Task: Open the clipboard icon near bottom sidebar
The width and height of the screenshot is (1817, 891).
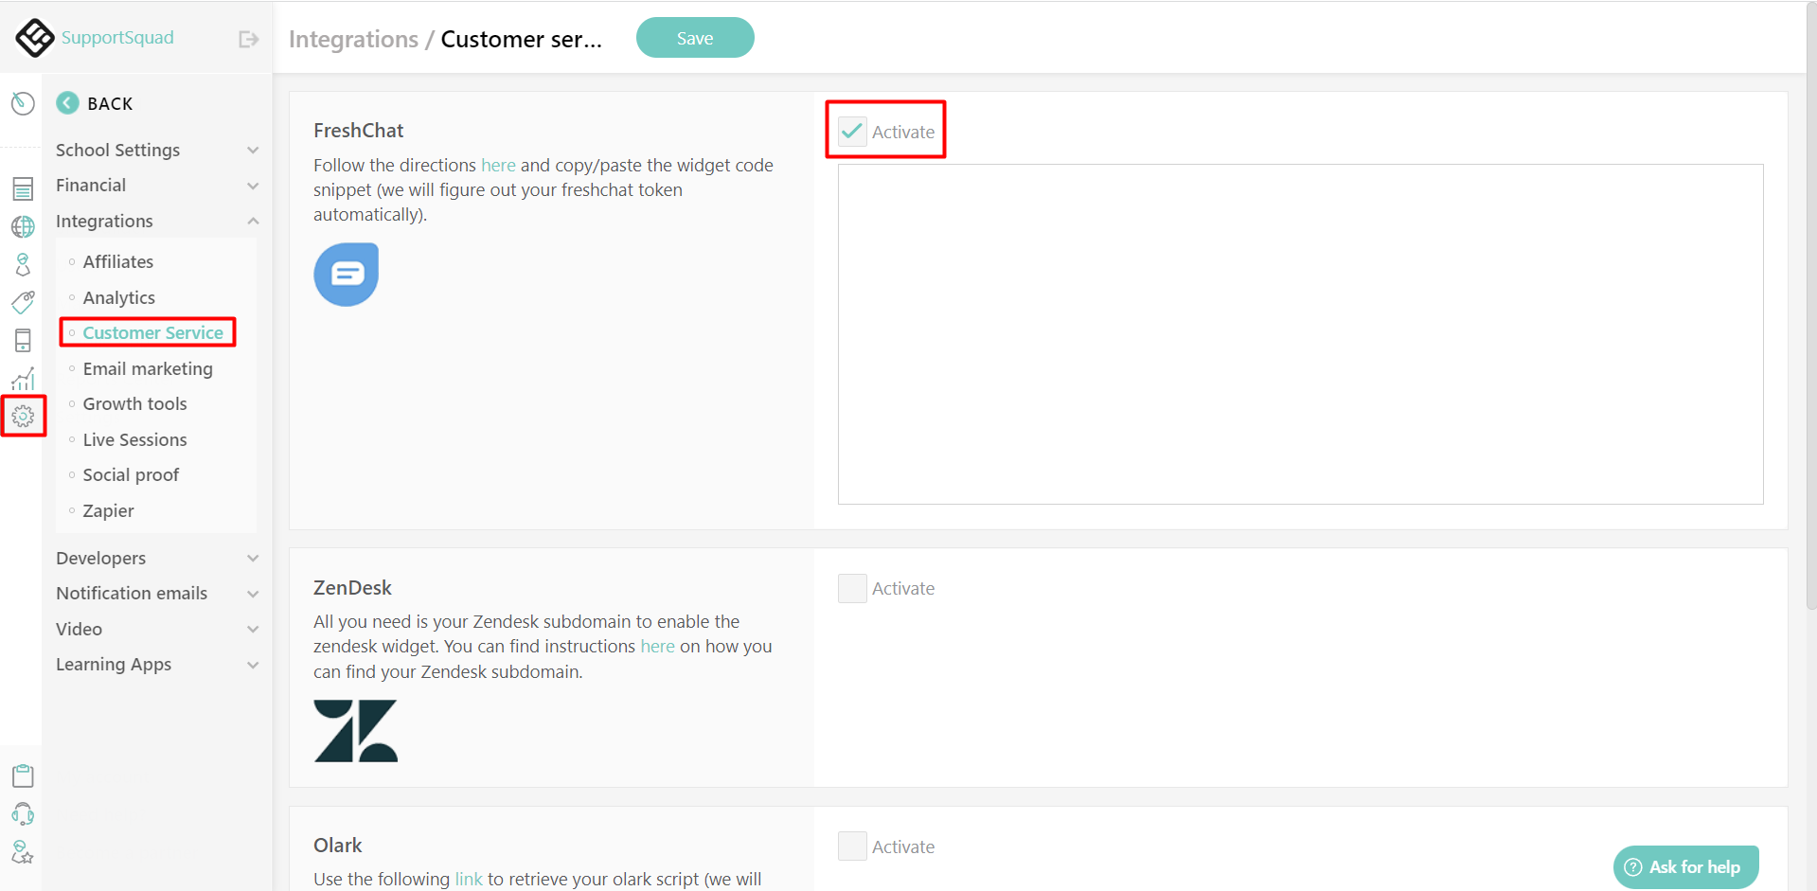Action: pyautogui.click(x=23, y=775)
